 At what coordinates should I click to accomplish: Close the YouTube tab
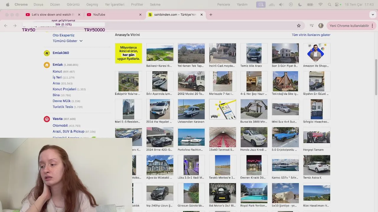coord(140,14)
